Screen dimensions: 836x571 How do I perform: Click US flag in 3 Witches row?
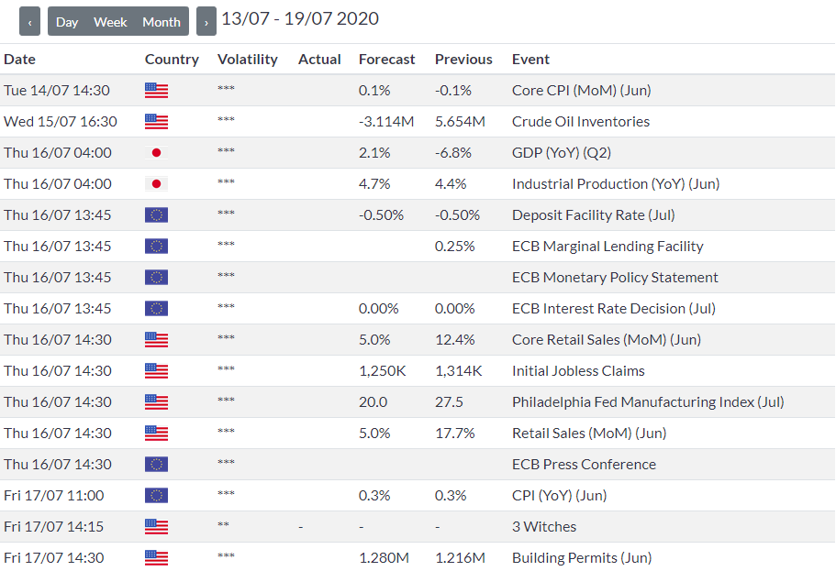click(156, 527)
